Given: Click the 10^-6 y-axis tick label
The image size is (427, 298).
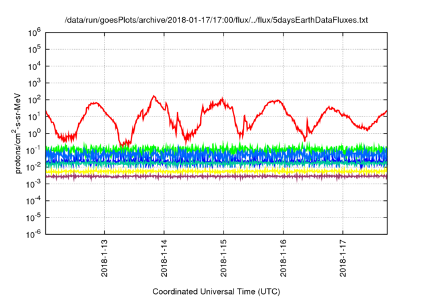Looking at the screenshot, I should pos(34,234).
